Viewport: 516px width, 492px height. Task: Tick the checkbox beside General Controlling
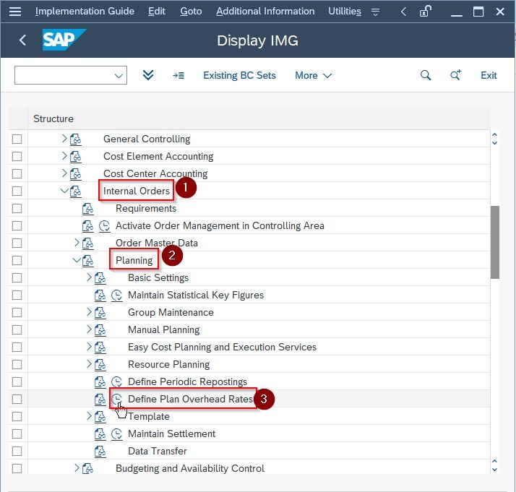tap(17, 139)
